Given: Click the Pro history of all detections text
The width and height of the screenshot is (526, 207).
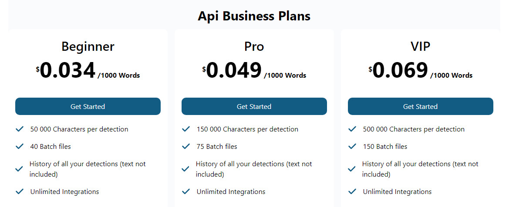Looking at the screenshot, I should (254, 169).
